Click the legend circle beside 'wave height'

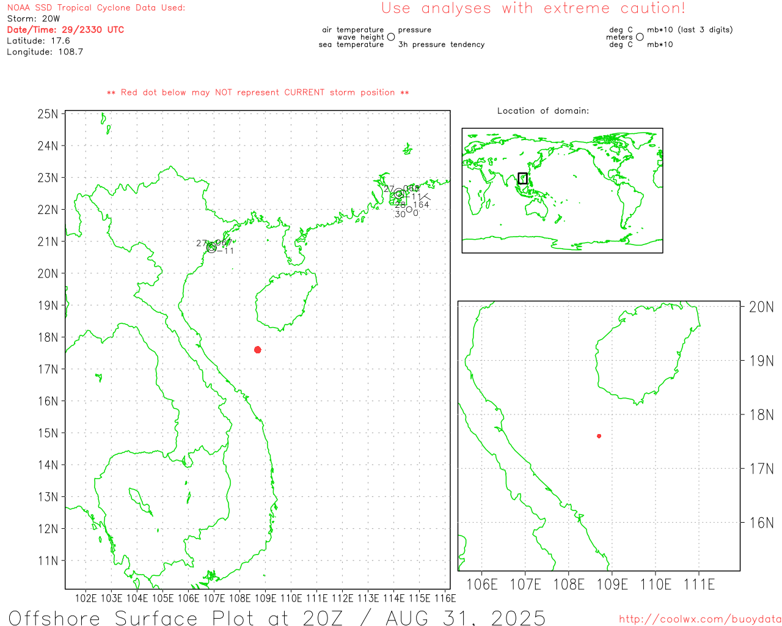391,37
